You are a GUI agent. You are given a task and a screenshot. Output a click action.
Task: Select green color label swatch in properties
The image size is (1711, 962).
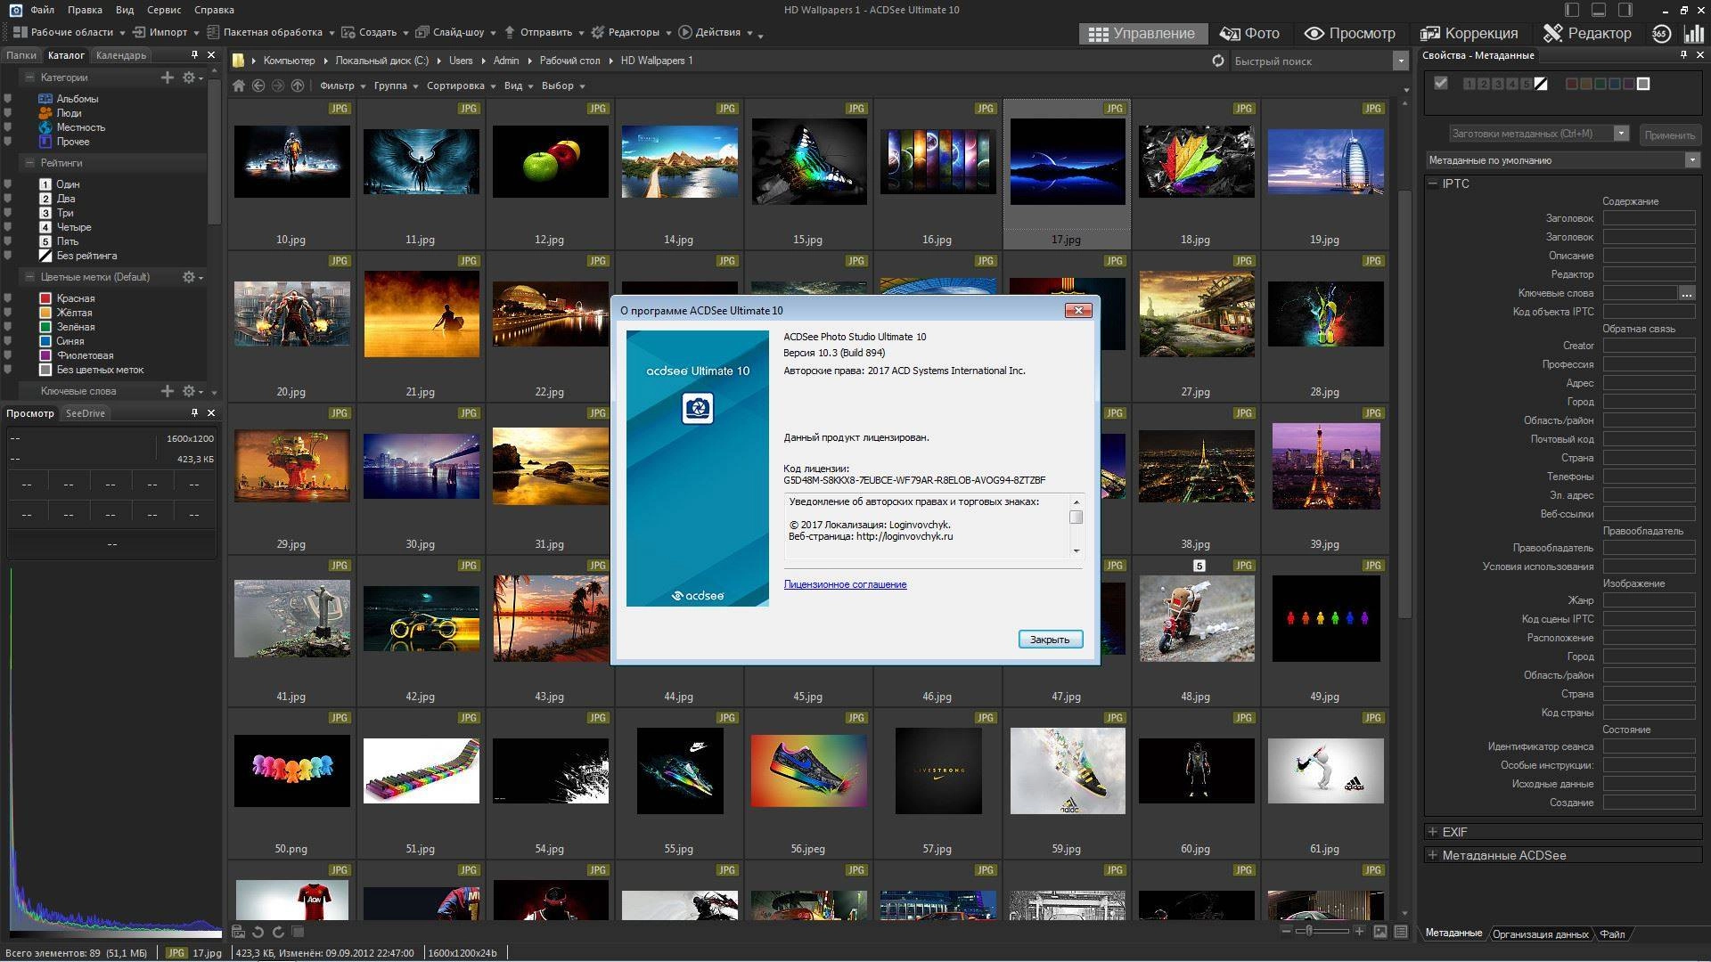coord(1600,84)
